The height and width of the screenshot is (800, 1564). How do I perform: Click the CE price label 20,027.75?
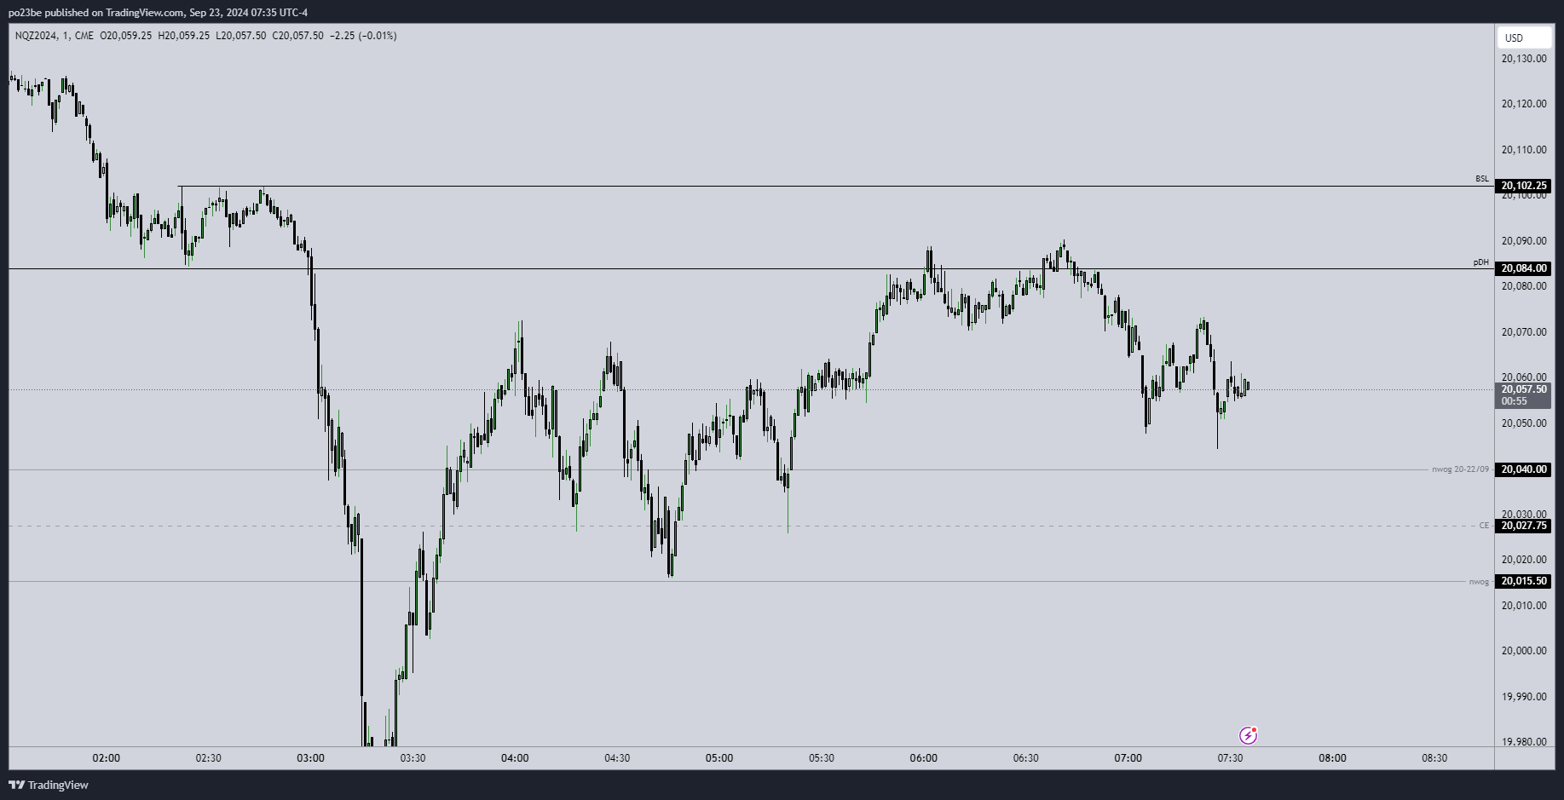point(1523,526)
